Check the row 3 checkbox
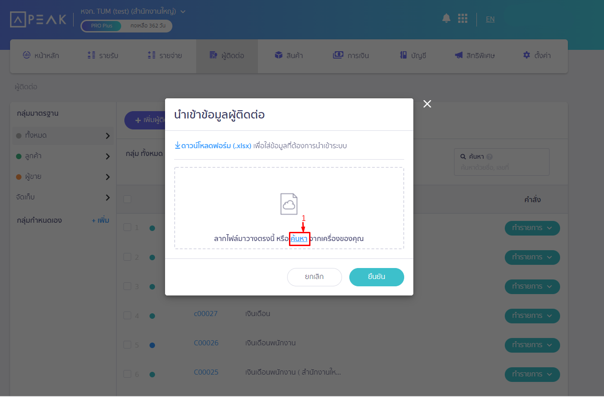This screenshot has width=604, height=397. 128,286
